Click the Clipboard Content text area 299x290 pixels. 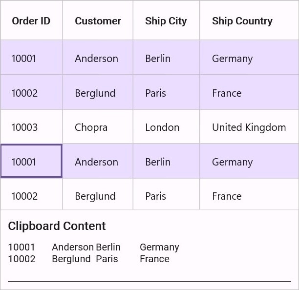tap(149, 261)
